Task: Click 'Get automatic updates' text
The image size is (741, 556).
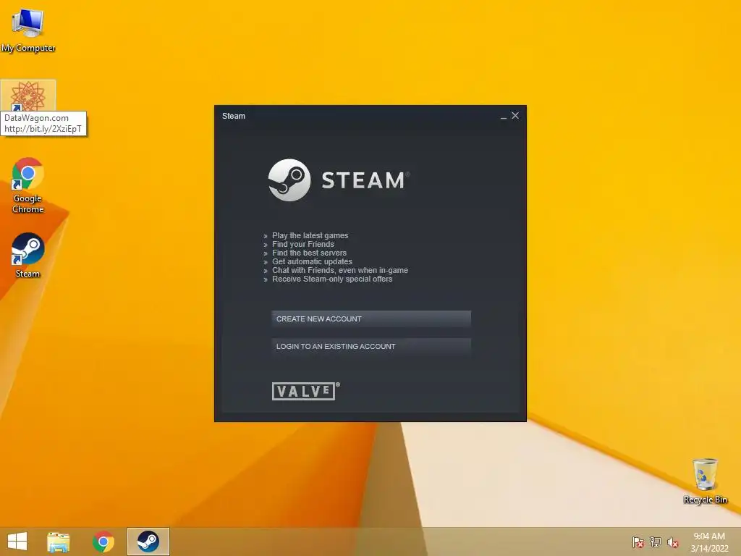Action: point(312,261)
